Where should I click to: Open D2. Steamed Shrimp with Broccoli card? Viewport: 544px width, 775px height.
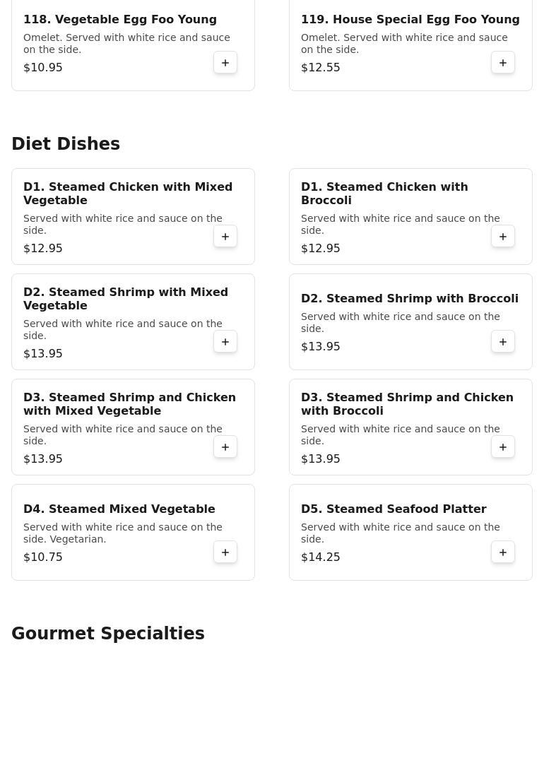pos(410,321)
